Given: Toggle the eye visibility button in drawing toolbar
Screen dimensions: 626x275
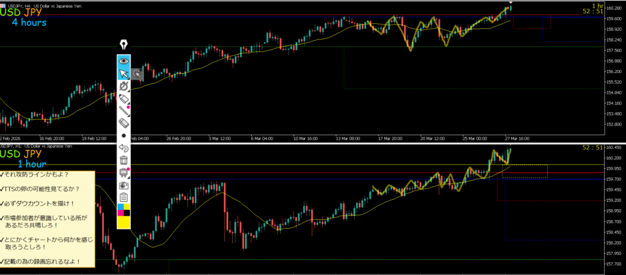Looking at the screenshot, I should [123, 61].
